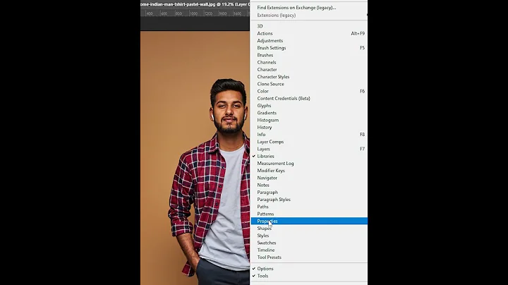Open the Actions panel entry
Screen dimensions: 508x285
pos(309,33)
